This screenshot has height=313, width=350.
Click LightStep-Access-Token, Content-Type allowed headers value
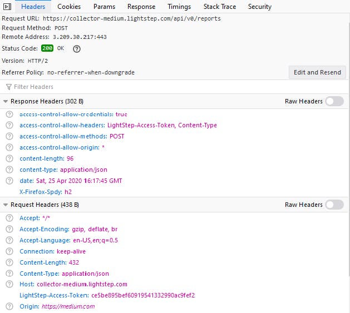162,125
